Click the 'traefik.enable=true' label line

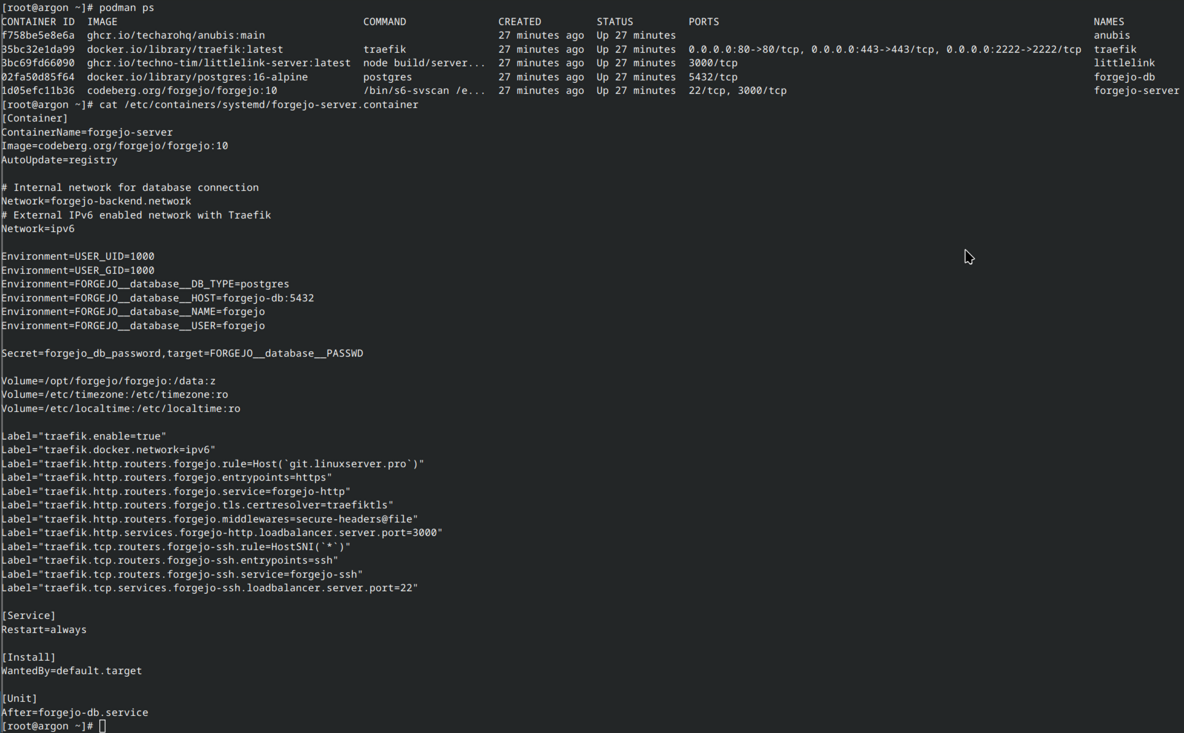pos(84,436)
